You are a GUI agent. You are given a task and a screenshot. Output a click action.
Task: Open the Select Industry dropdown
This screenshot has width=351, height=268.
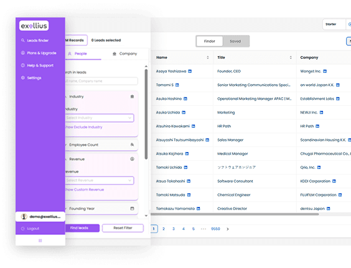pyautogui.click(x=100, y=118)
